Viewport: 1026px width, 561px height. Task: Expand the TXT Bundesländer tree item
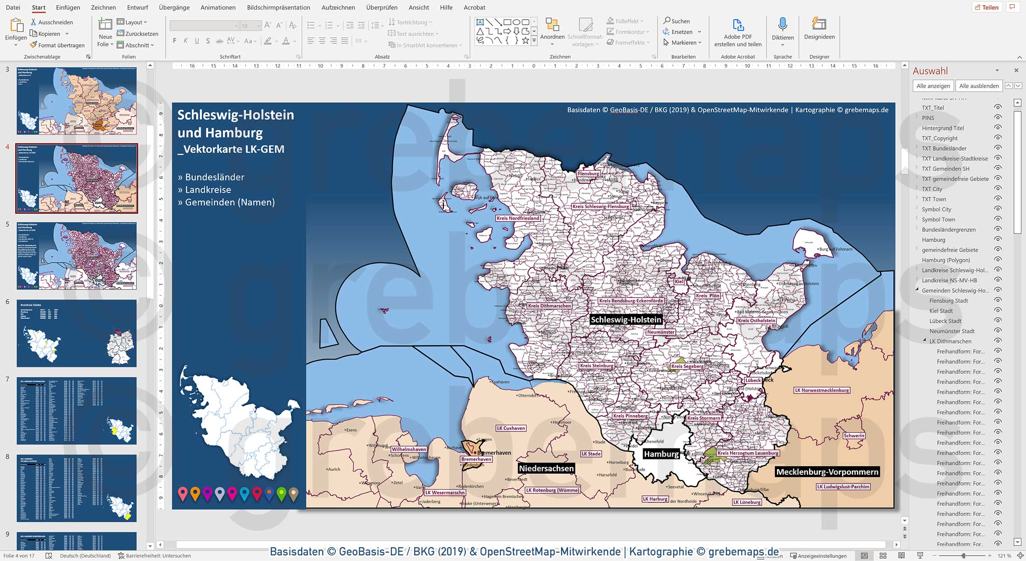coord(917,147)
